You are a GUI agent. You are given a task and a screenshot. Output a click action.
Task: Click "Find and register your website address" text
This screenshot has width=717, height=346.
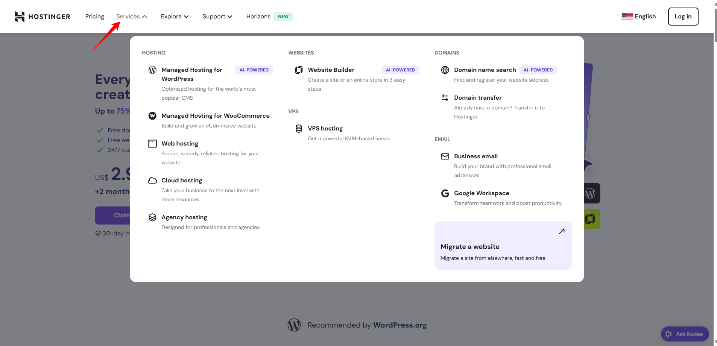(x=501, y=80)
